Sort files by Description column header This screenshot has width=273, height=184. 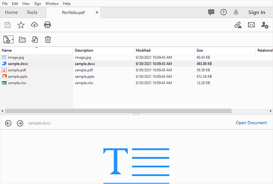pyautogui.click(x=103, y=51)
